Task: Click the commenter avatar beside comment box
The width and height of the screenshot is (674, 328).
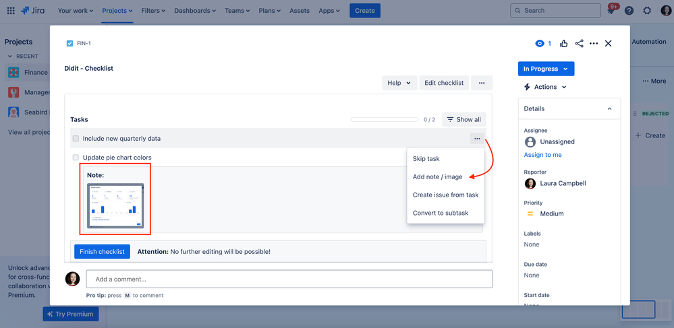Action: click(x=72, y=279)
